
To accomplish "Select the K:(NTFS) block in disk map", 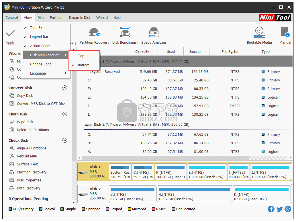I will (x=262, y=194).
